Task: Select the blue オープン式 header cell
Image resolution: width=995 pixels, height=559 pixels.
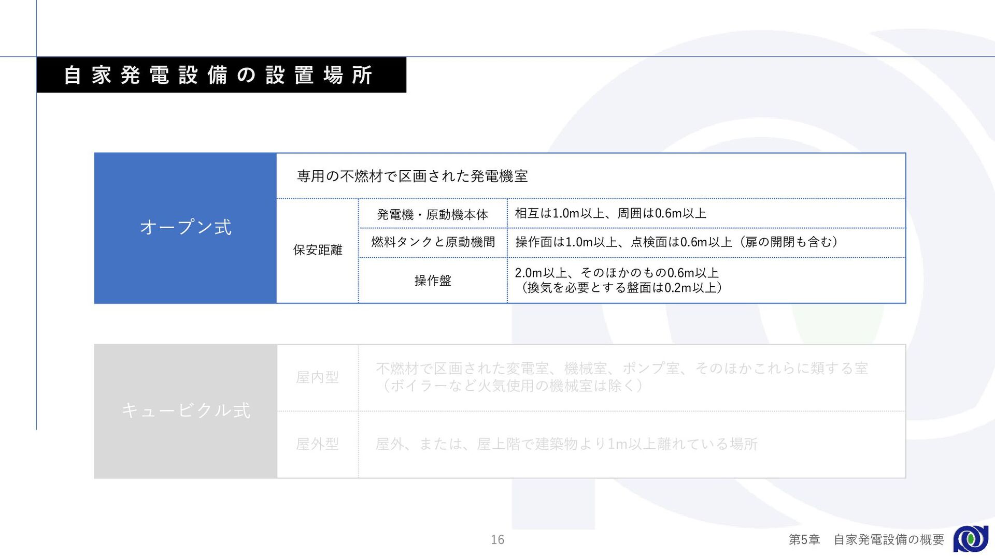Action: click(186, 228)
